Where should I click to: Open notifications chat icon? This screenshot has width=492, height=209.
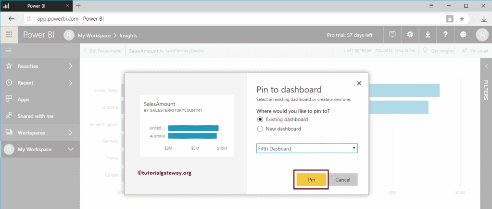[x=392, y=35]
